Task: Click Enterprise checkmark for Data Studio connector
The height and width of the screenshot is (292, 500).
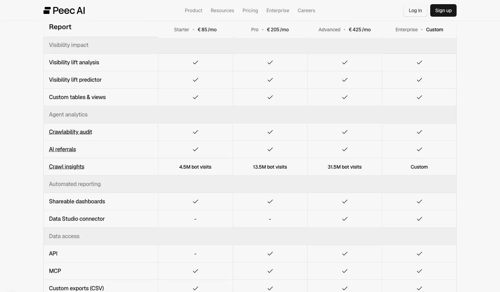Action: click(419, 219)
